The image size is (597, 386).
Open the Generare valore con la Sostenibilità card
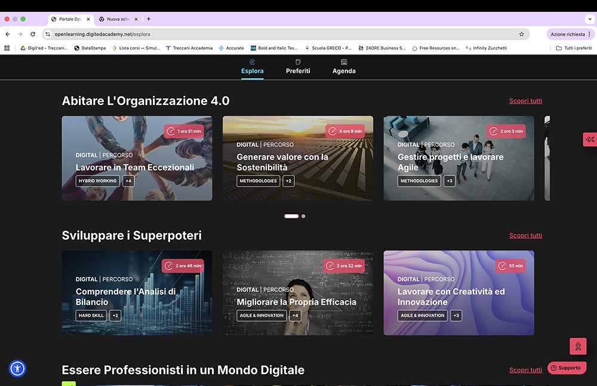[298, 159]
